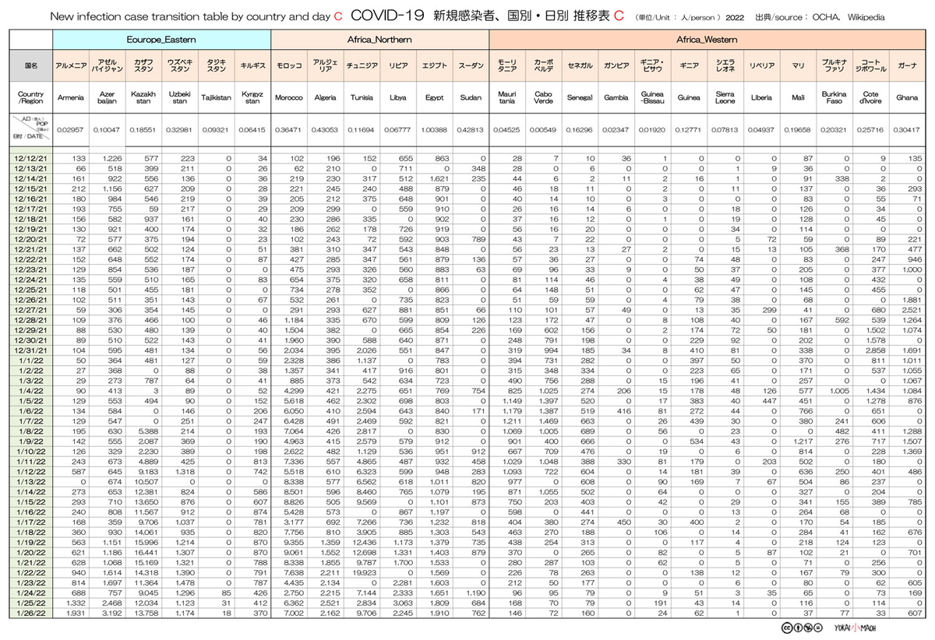Click the Ghana column header
This screenshot has width=935, height=640.
[x=905, y=97]
